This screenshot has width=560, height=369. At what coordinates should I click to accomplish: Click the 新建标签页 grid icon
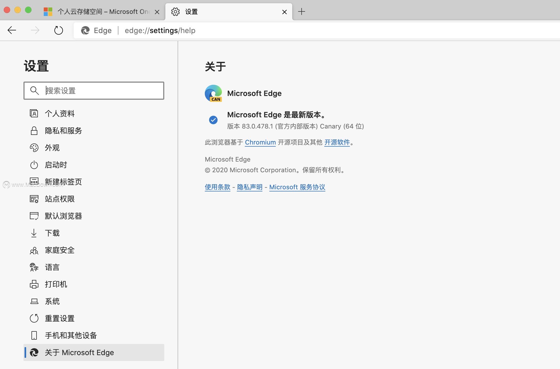pyautogui.click(x=34, y=182)
